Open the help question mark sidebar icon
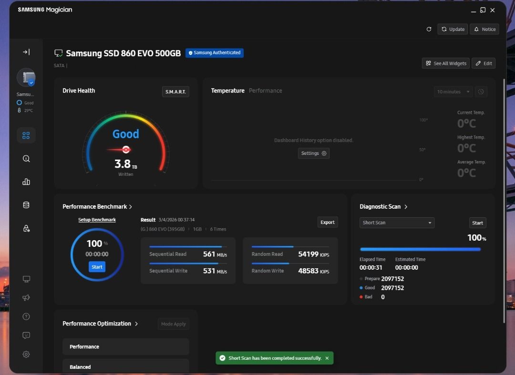This screenshot has width=515, height=375. pos(26,316)
